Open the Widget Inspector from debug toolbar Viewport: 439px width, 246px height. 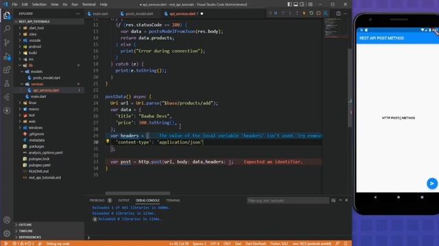tap(326, 14)
